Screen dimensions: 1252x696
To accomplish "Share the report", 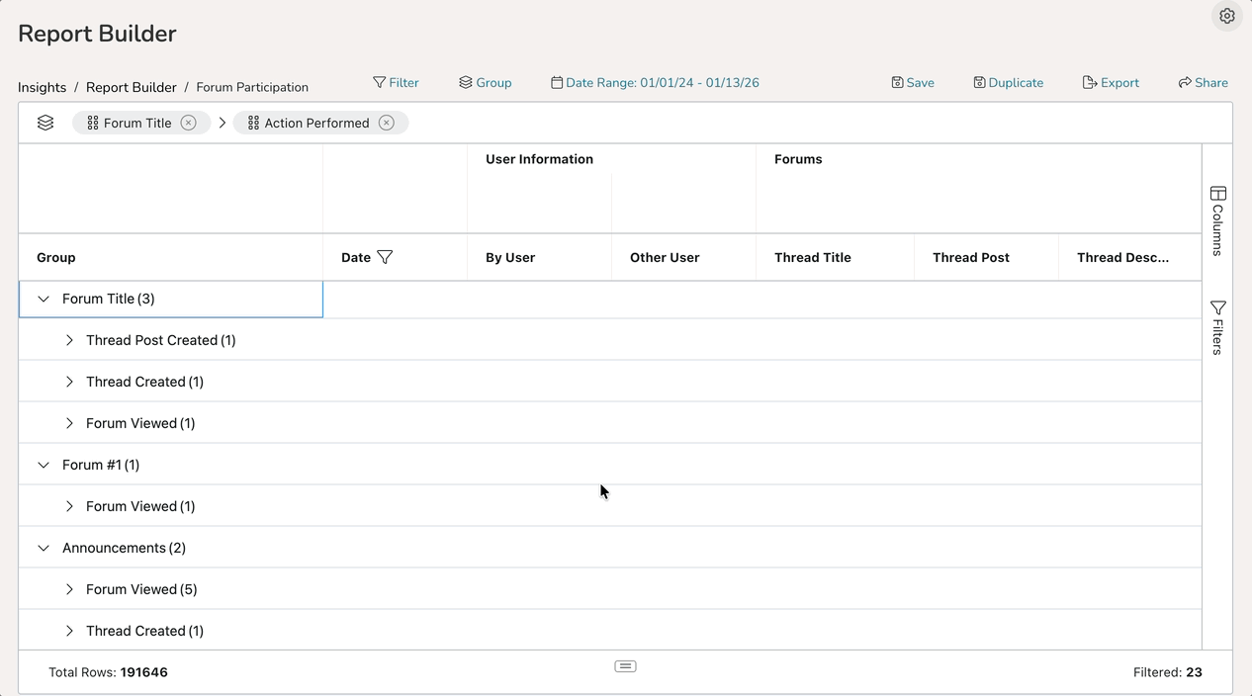I will pyautogui.click(x=1203, y=83).
